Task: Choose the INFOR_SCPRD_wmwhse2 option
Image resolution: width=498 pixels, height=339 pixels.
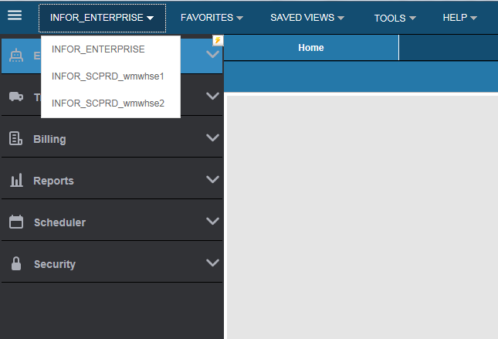Action: coord(108,103)
